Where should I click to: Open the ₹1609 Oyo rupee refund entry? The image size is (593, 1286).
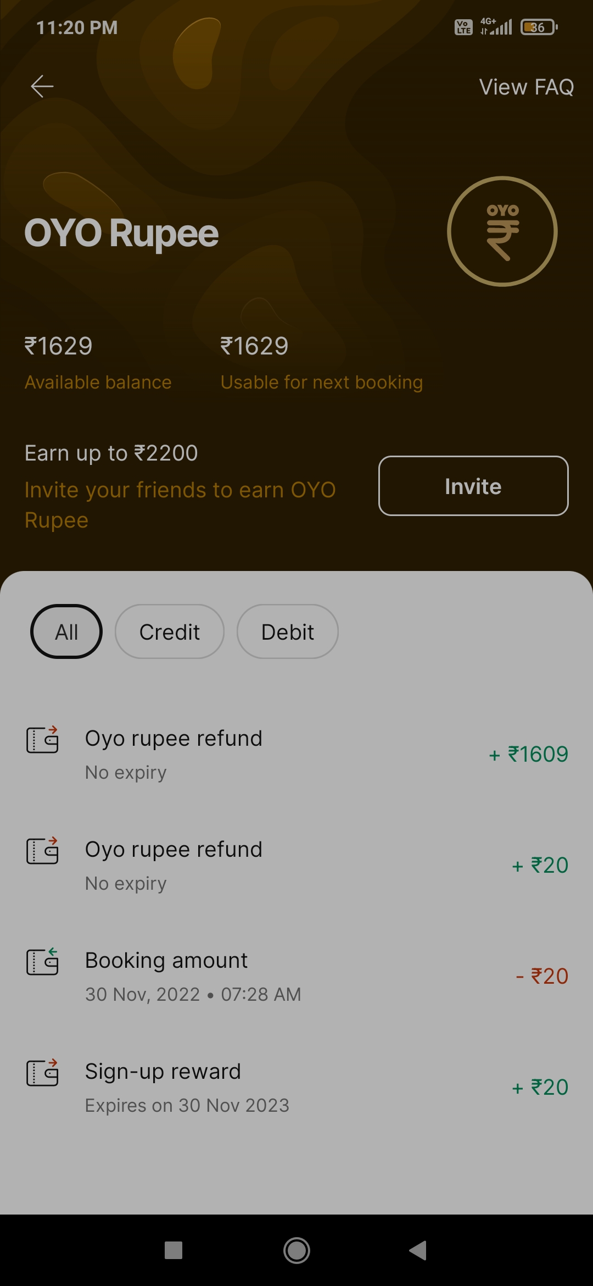click(296, 754)
